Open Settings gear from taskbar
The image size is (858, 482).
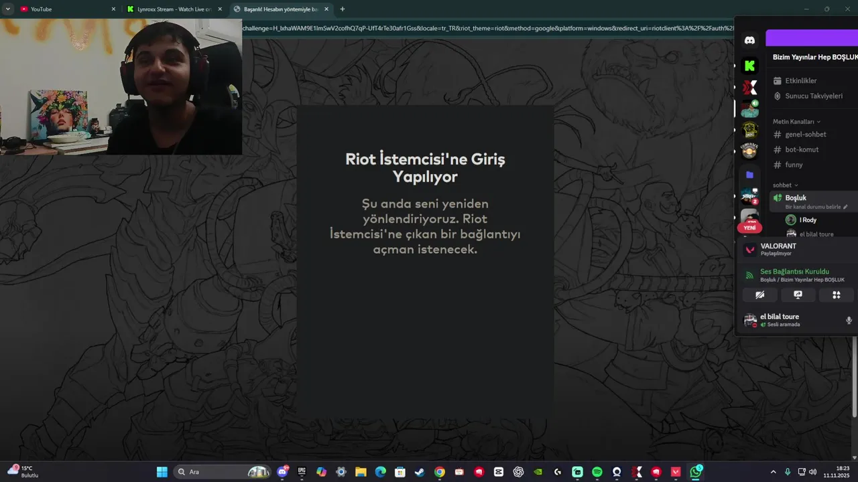pos(341,472)
